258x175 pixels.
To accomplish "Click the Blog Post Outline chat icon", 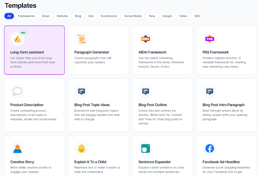I will (x=146, y=91).
